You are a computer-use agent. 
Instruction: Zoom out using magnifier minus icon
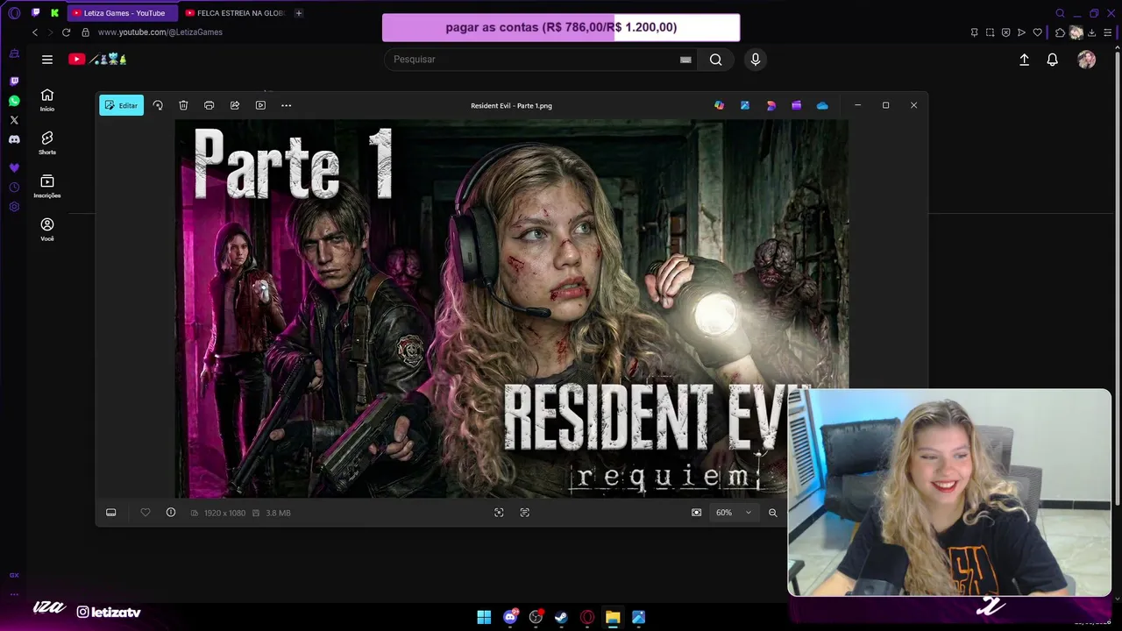pyautogui.click(x=772, y=513)
